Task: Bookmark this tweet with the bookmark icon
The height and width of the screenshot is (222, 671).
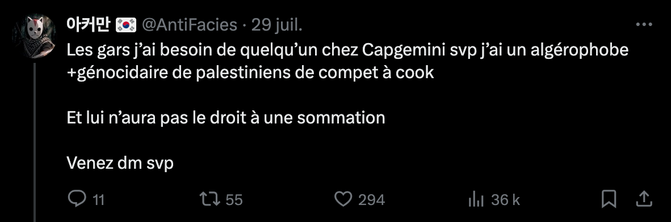Action: point(609,199)
